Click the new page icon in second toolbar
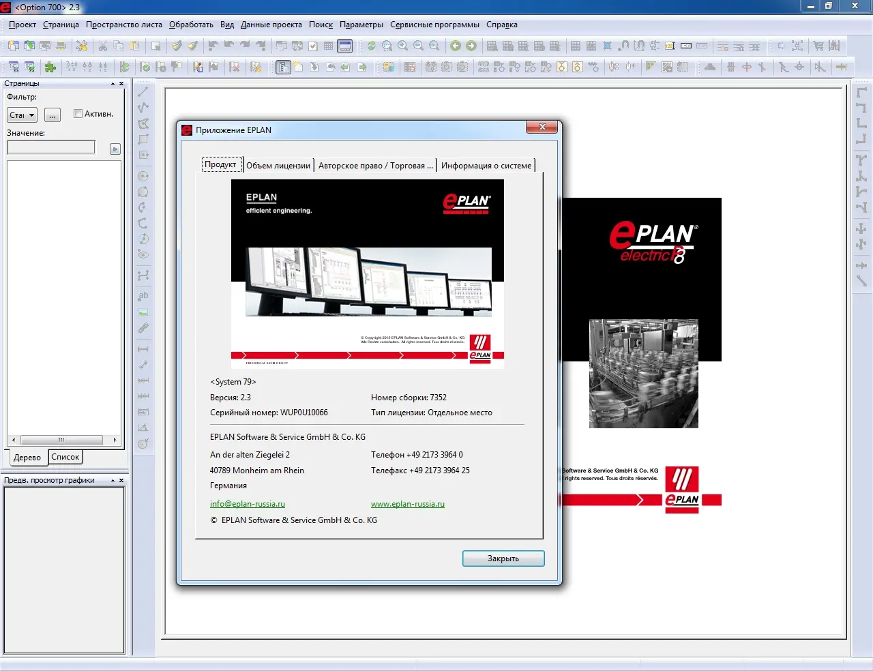This screenshot has width=873, height=671. click(x=299, y=67)
